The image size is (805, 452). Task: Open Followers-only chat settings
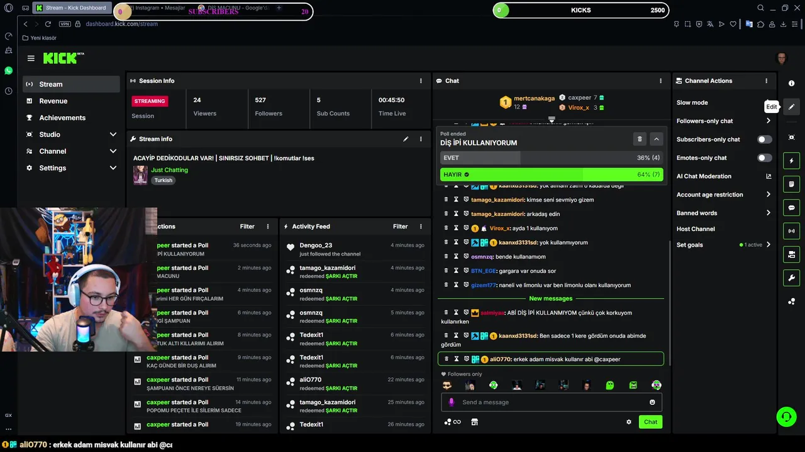tap(724, 121)
